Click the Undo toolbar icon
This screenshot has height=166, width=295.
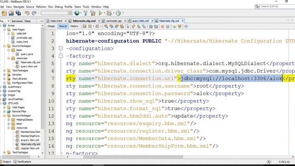[27, 13]
